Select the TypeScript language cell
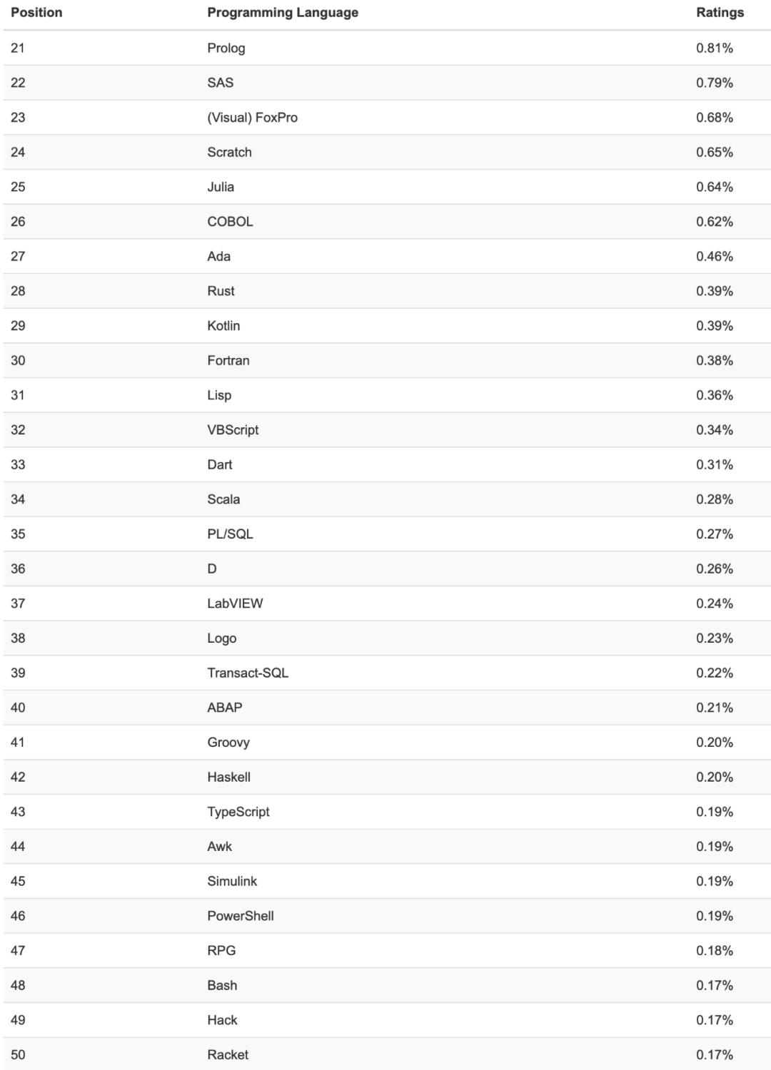This screenshot has width=771, height=1070. click(238, 812)
